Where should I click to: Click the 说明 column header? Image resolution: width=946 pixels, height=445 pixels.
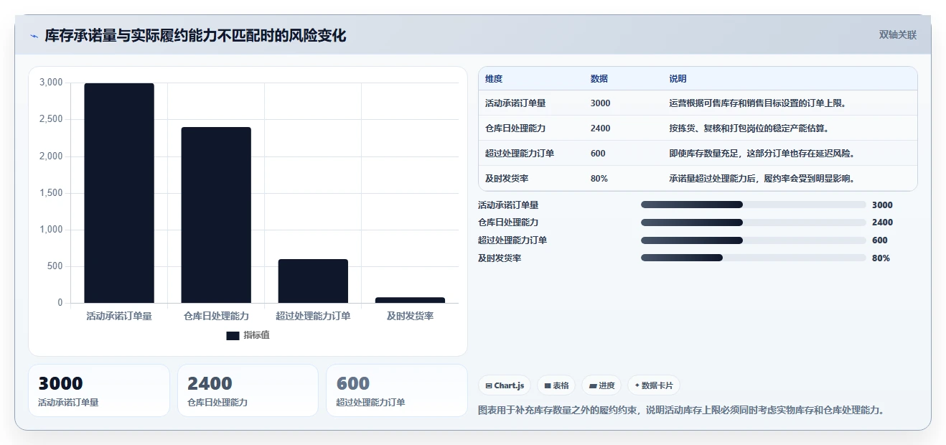tap(678, 79)
